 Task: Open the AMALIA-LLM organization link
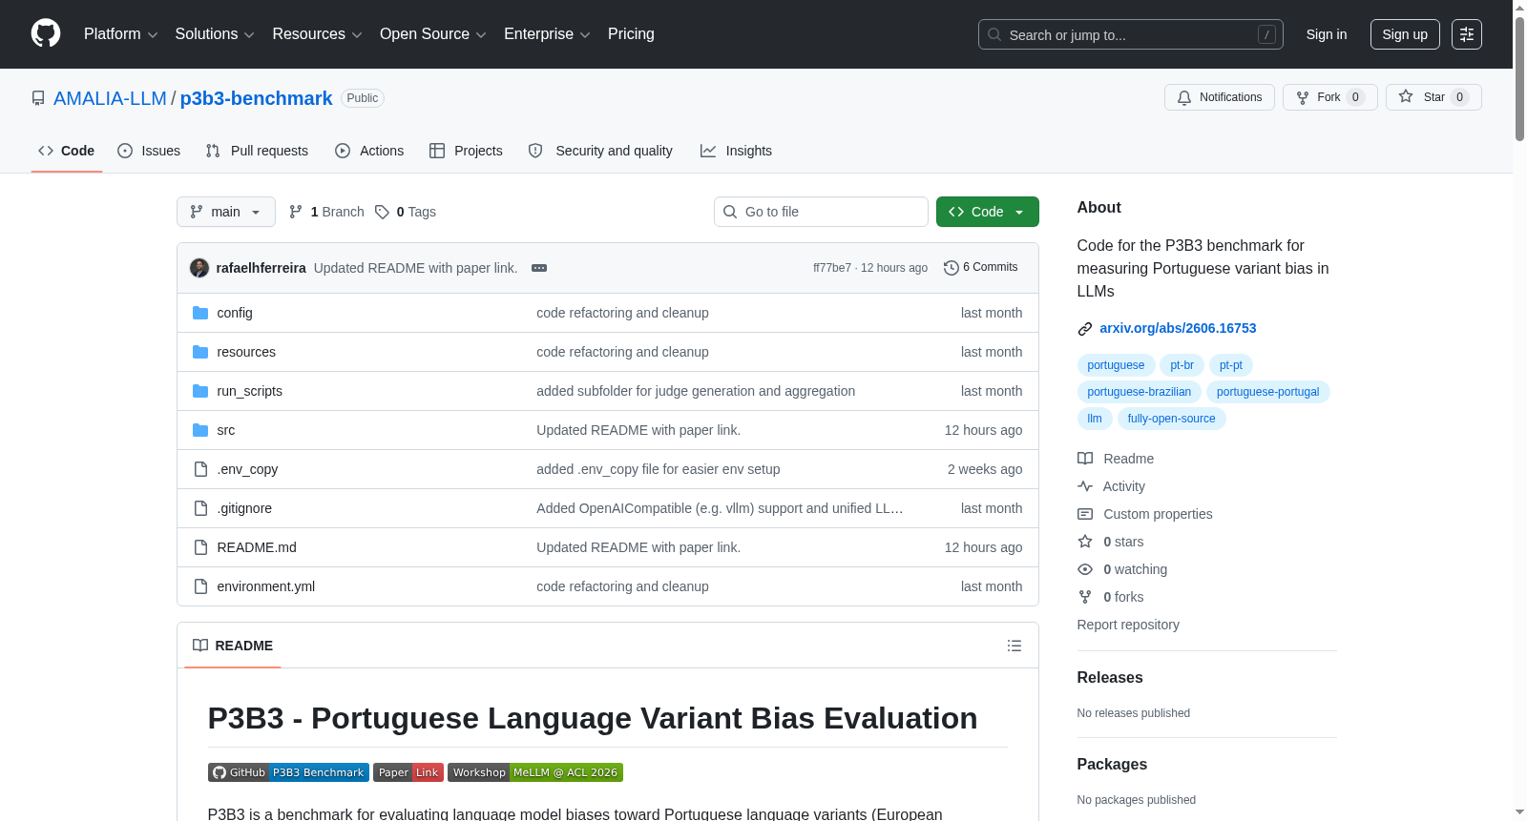[x=110, y=98]
